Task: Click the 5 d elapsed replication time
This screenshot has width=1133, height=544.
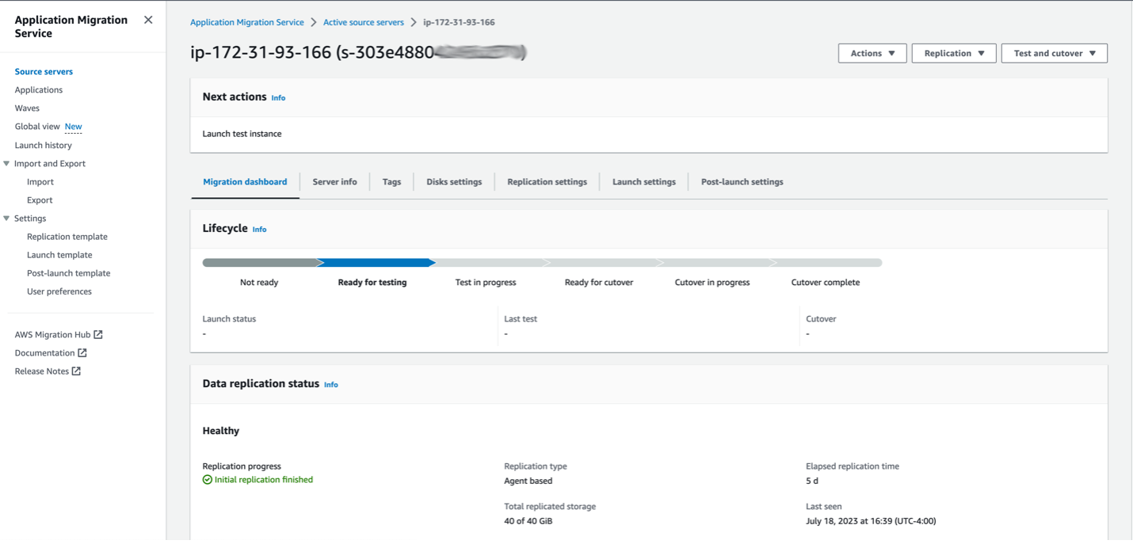Action: pyautogui.click(x=812, y=481)
